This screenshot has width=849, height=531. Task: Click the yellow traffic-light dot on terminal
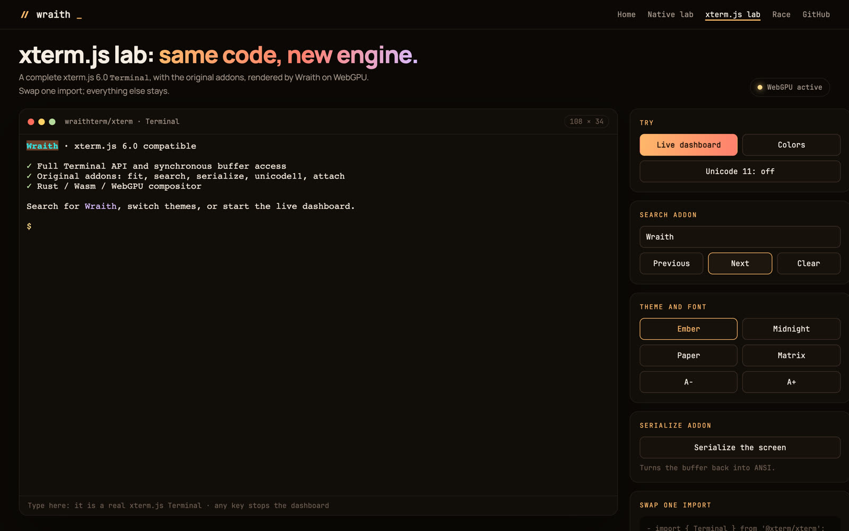click(x=41, y=122)
